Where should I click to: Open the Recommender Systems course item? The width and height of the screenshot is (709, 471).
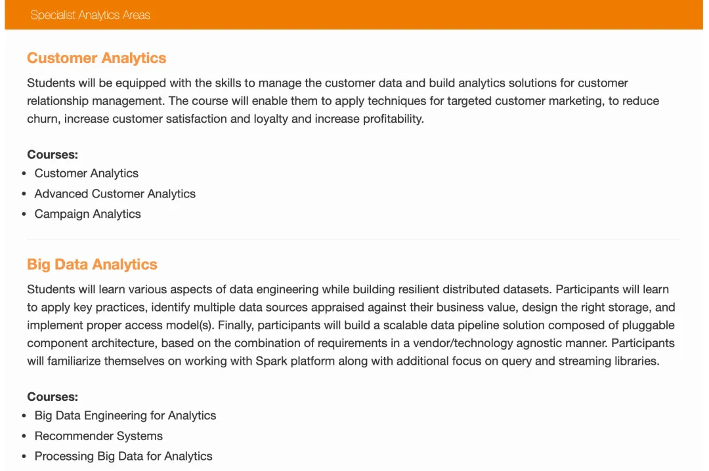(x=98, y=436)
